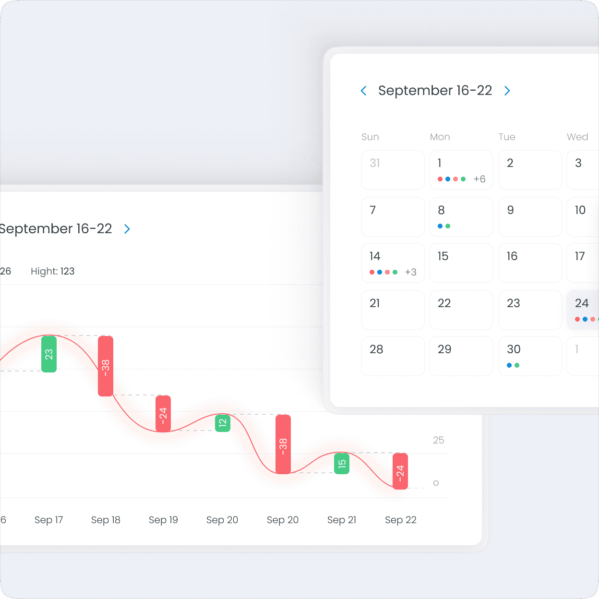Click the red -24 bar on Sep 22
This screenshot has width=599, height=599.
tap(400, 471)
